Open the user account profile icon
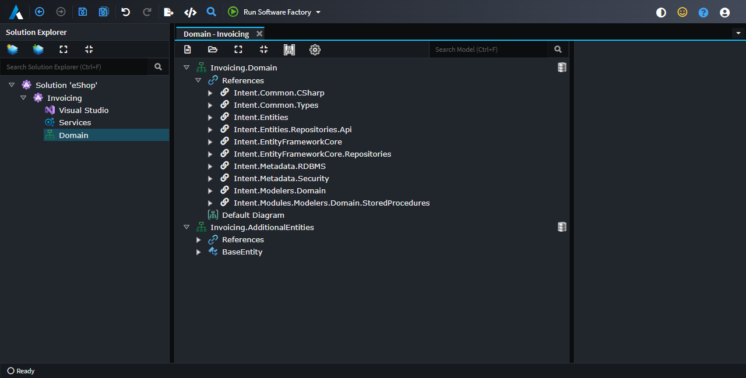This screenshot has width=746, height=378. [724, 12]
